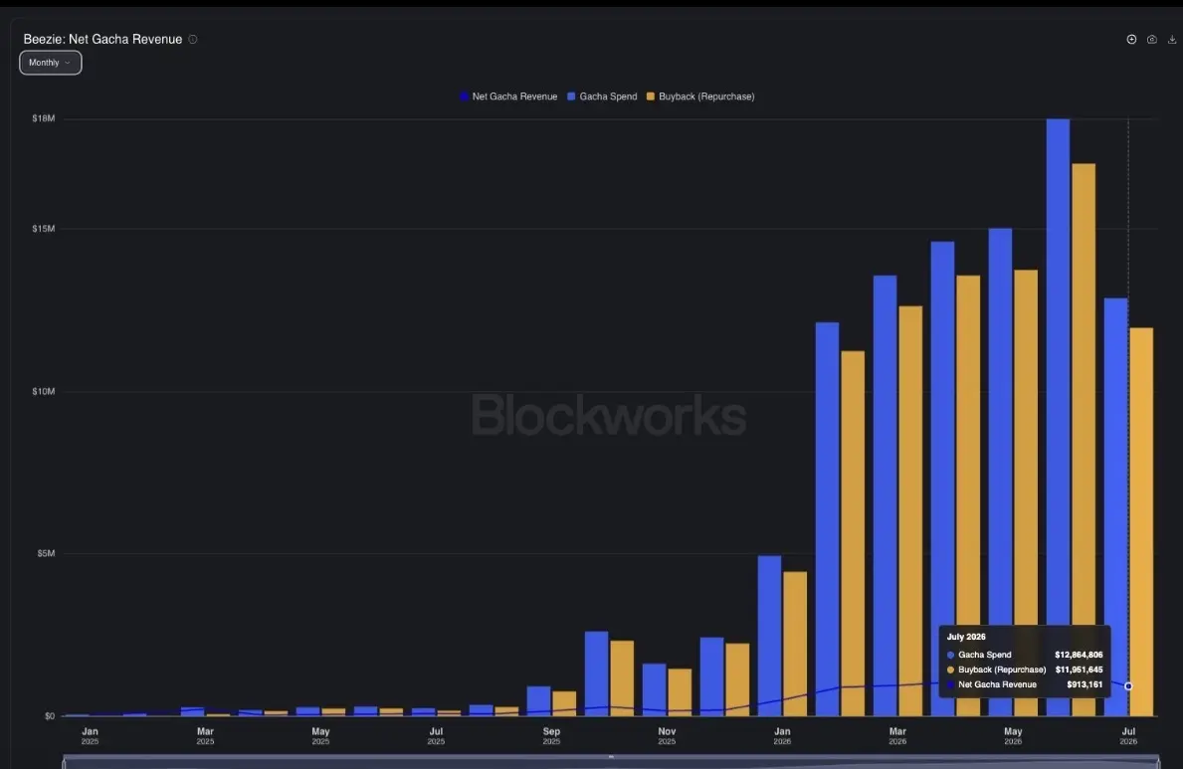Screen dimensions: 1183x769
Task: Click the blue Gacha Spend bar for October 2025
Action: tap(597, 673)
